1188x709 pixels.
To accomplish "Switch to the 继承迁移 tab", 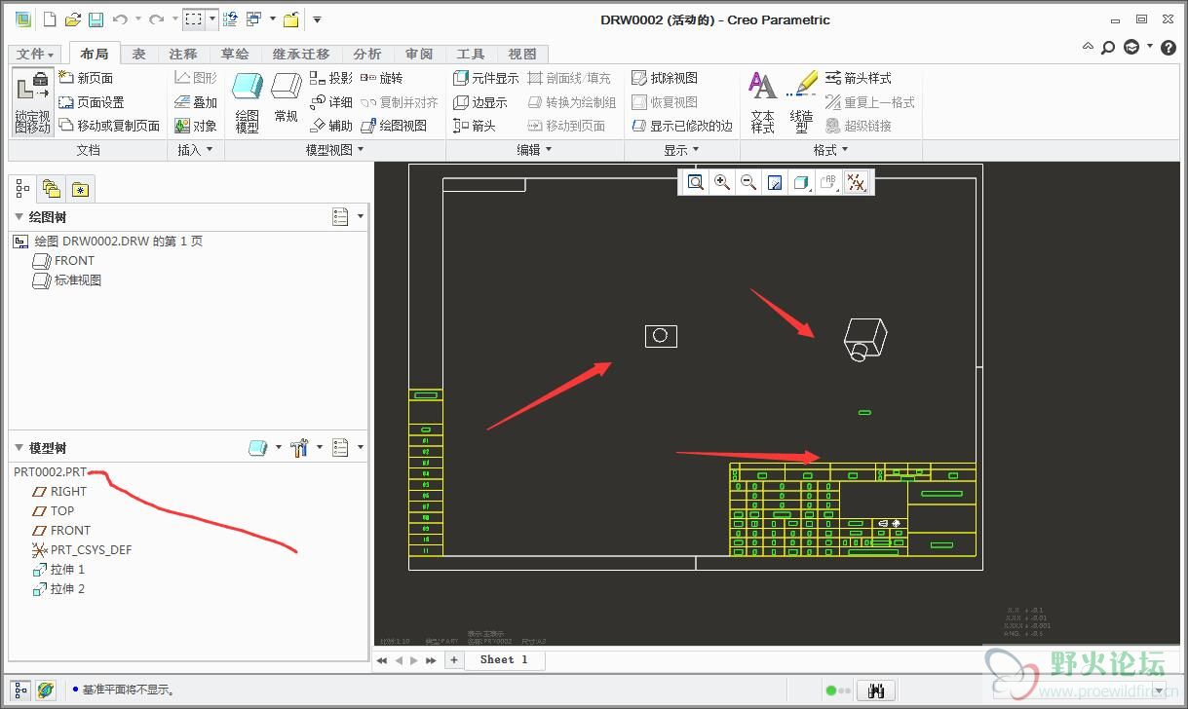I will point(301,55).
